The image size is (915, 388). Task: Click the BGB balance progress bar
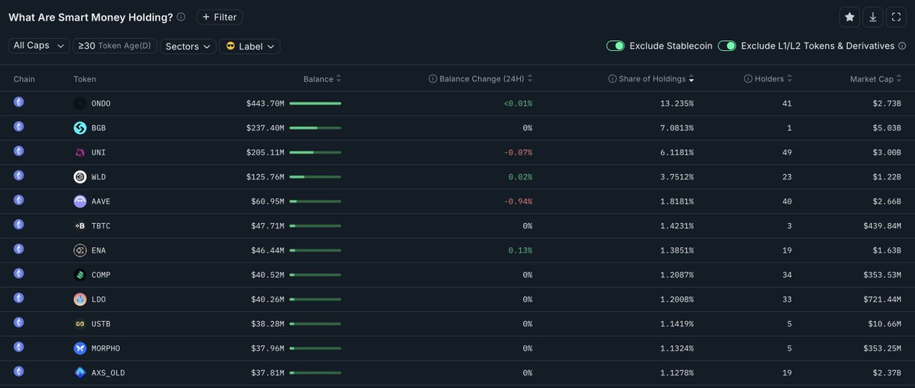tap(315, 128)
